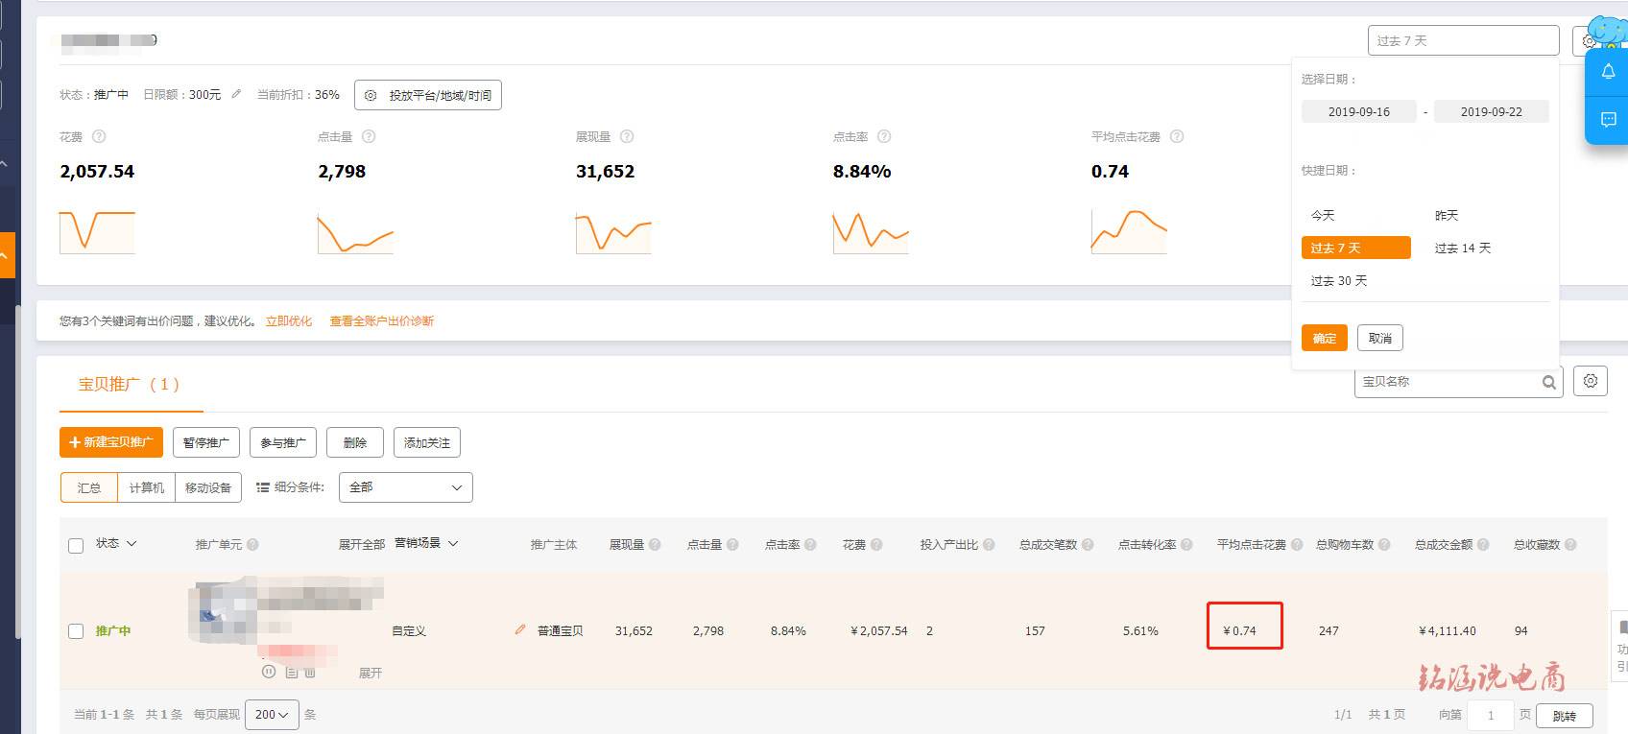Click the 立即优化 link

(289, 321)
